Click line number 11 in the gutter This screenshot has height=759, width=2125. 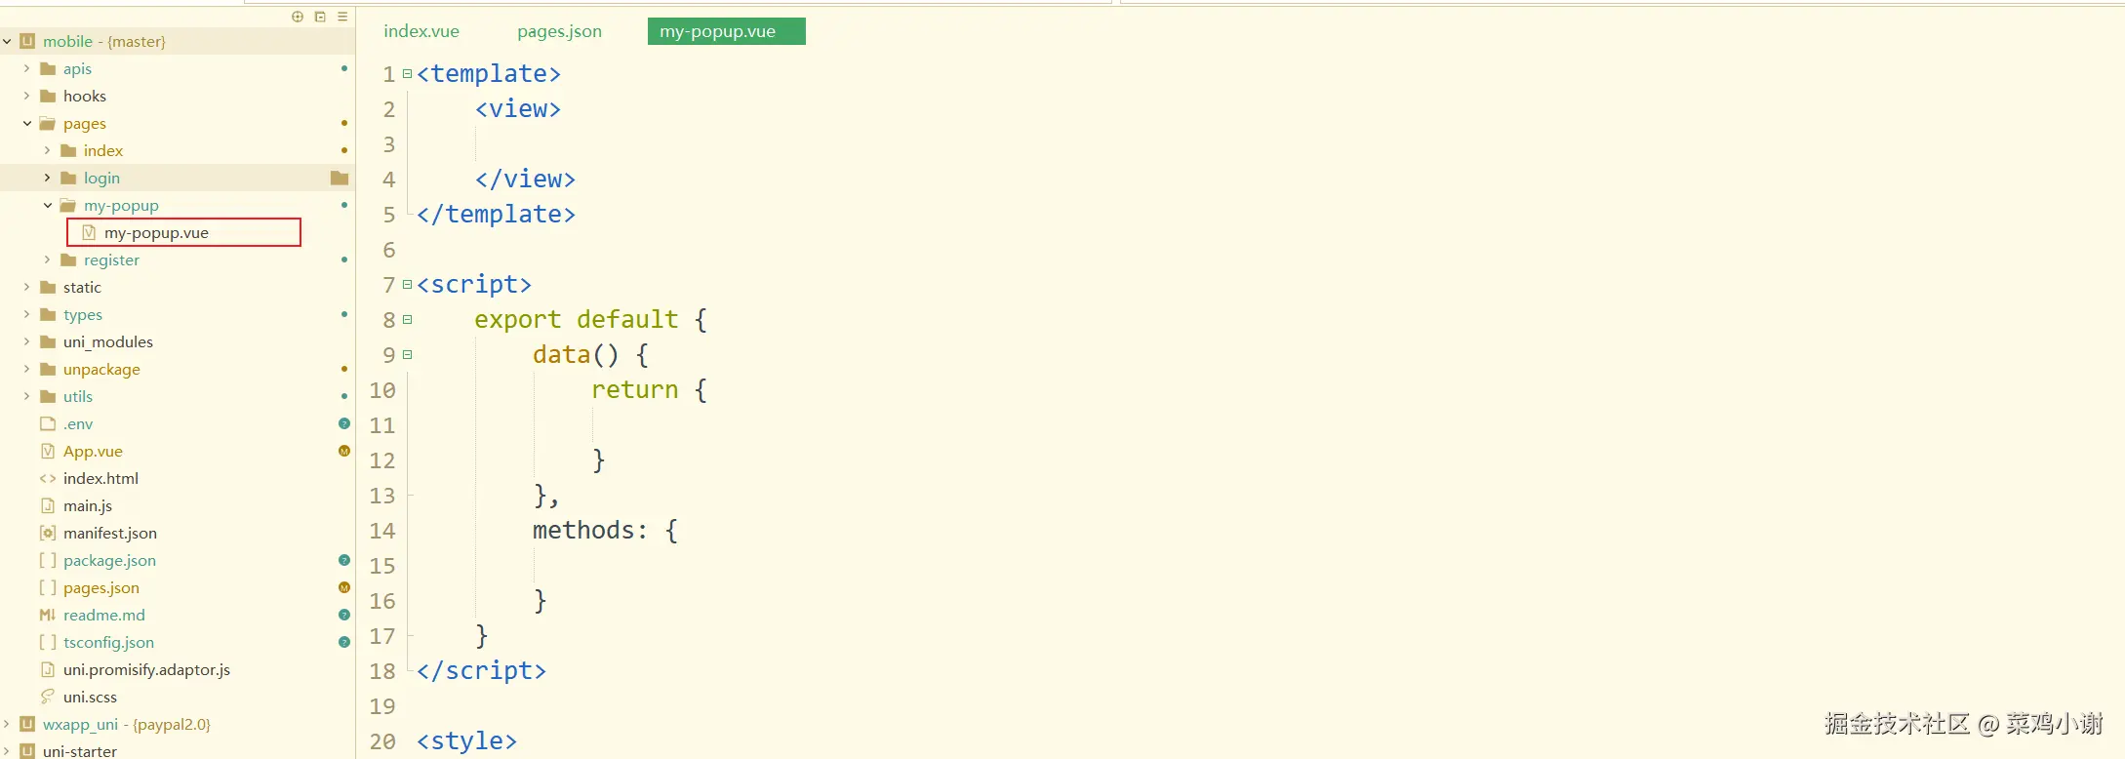(x=381, y=425)
